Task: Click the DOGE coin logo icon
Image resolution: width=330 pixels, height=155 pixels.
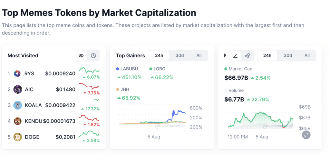Action: (17, 137)
